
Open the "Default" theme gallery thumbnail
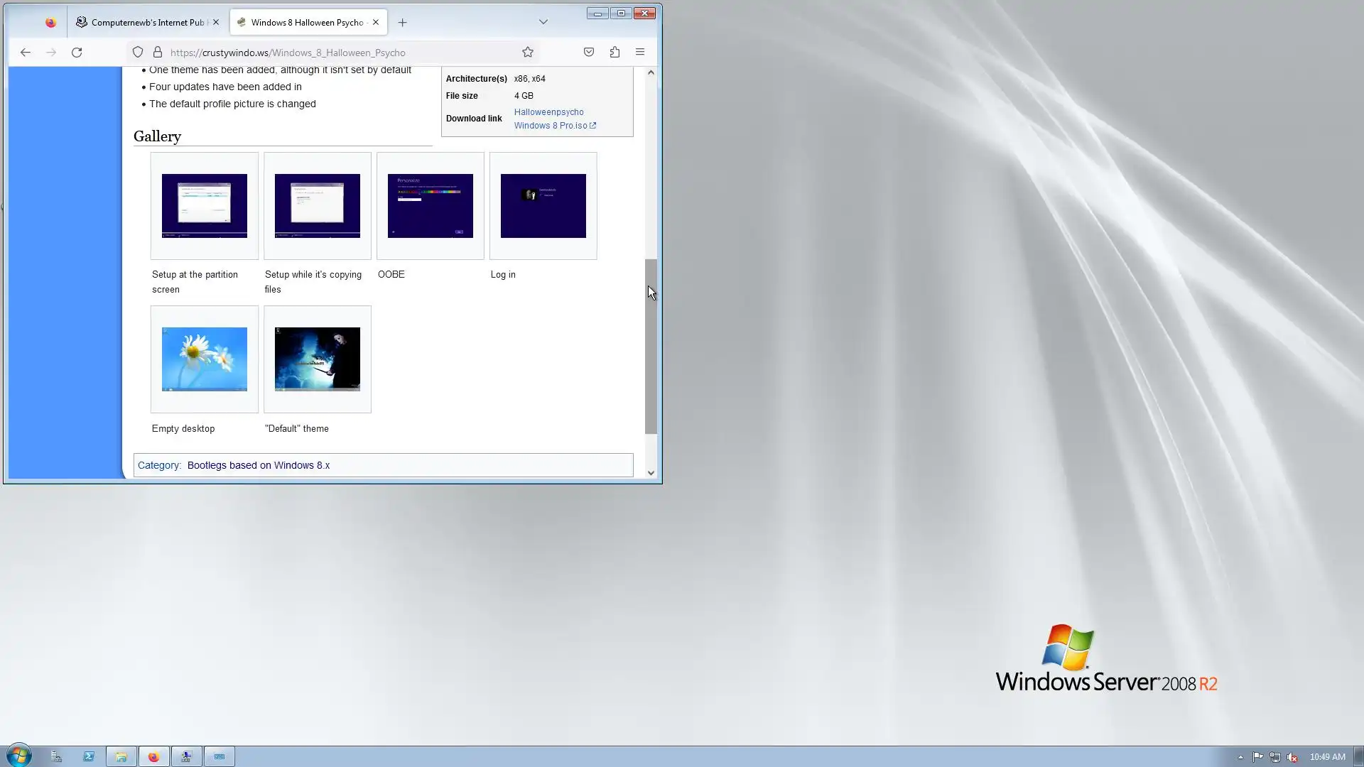(x=318, y=359)
